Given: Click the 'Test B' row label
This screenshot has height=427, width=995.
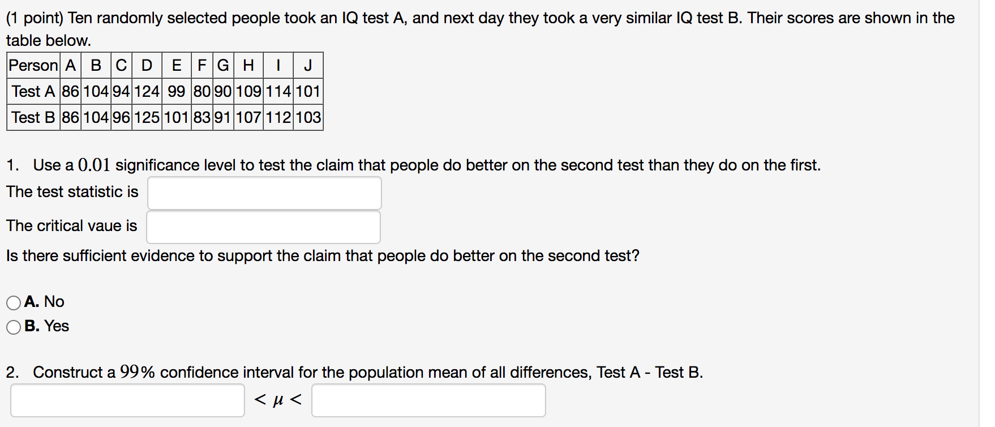Looking at the screenshot, I should pos(32,118).
